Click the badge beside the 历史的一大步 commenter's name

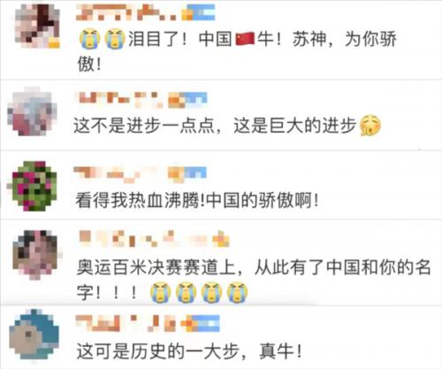pyautogui.click(x=201, y=323)
